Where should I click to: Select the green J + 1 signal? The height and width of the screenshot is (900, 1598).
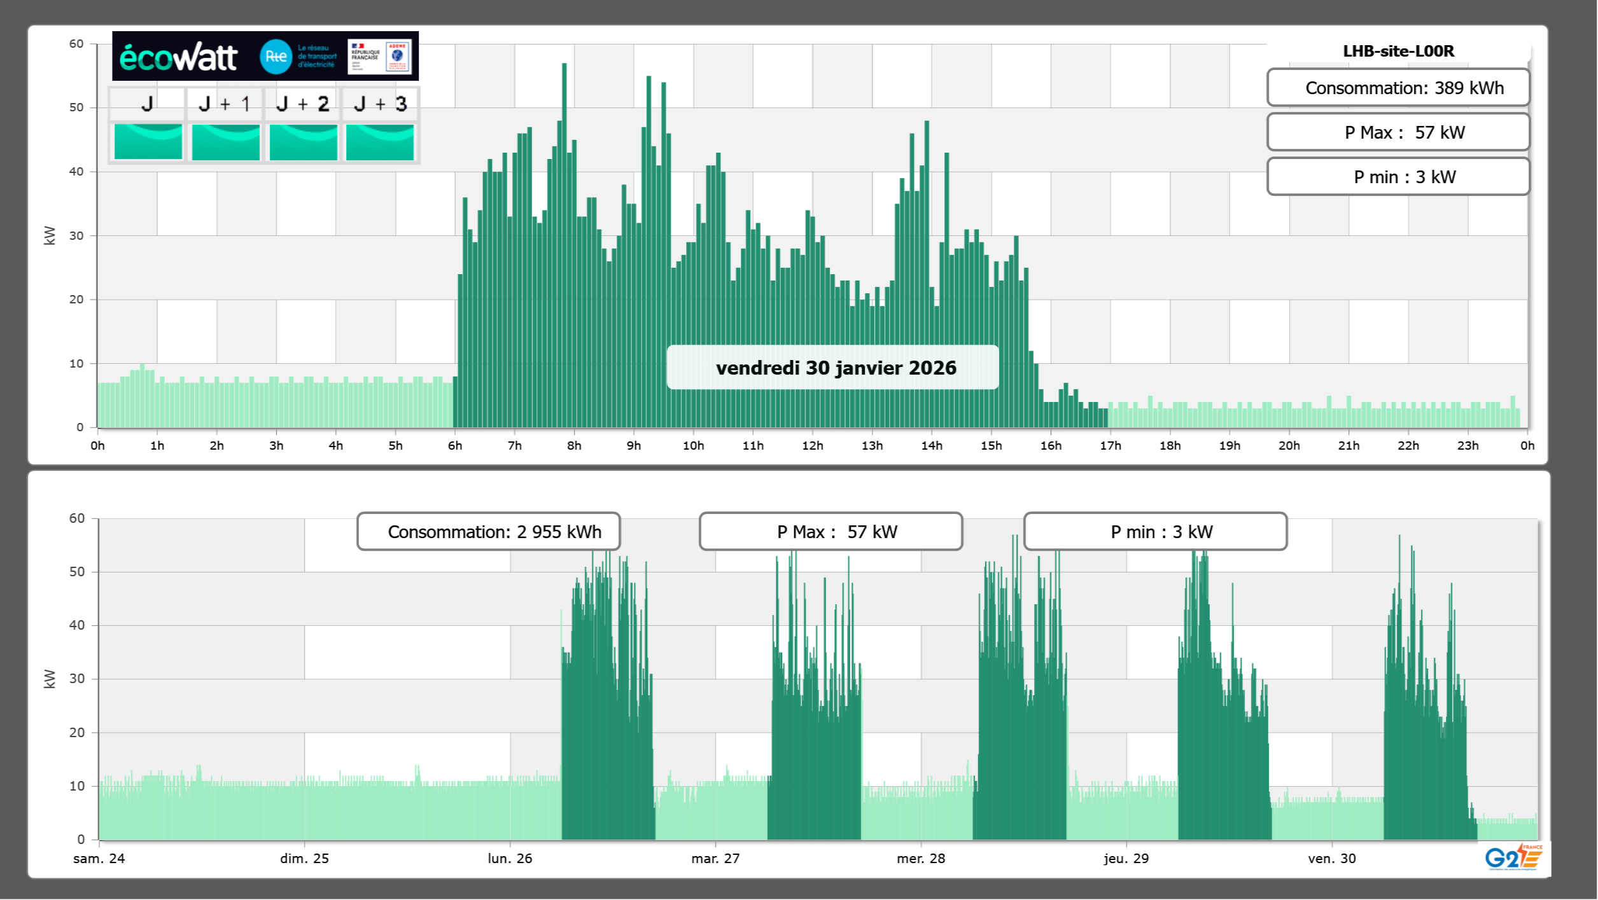click(226, 142)
